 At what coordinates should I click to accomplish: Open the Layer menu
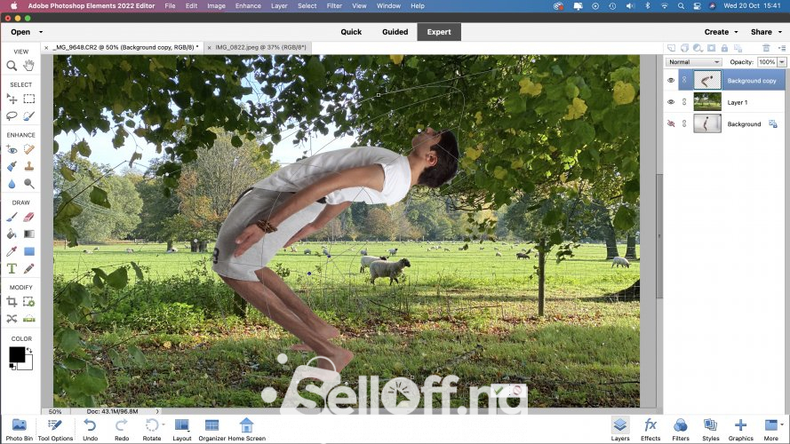click(279, 6)
